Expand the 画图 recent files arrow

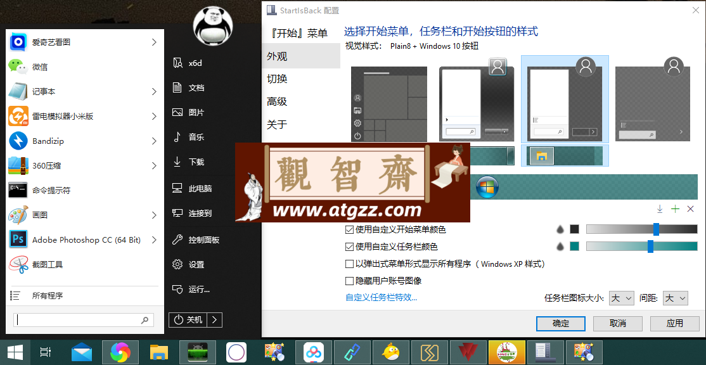154,215
